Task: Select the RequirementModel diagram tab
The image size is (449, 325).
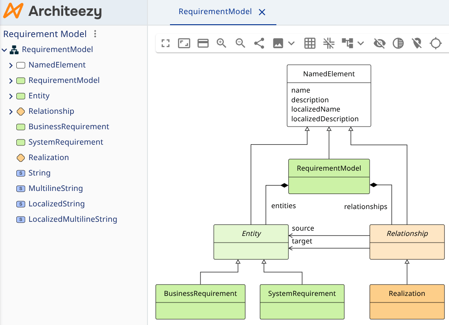Action: click(x=215, y=12)
